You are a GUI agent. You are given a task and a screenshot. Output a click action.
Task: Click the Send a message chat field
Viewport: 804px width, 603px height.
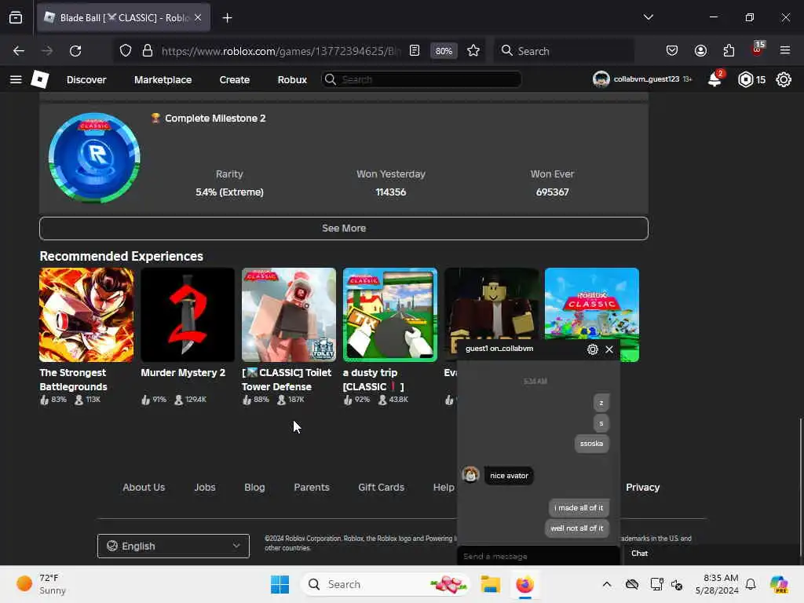pyautogui.click(x=539, y=556)
